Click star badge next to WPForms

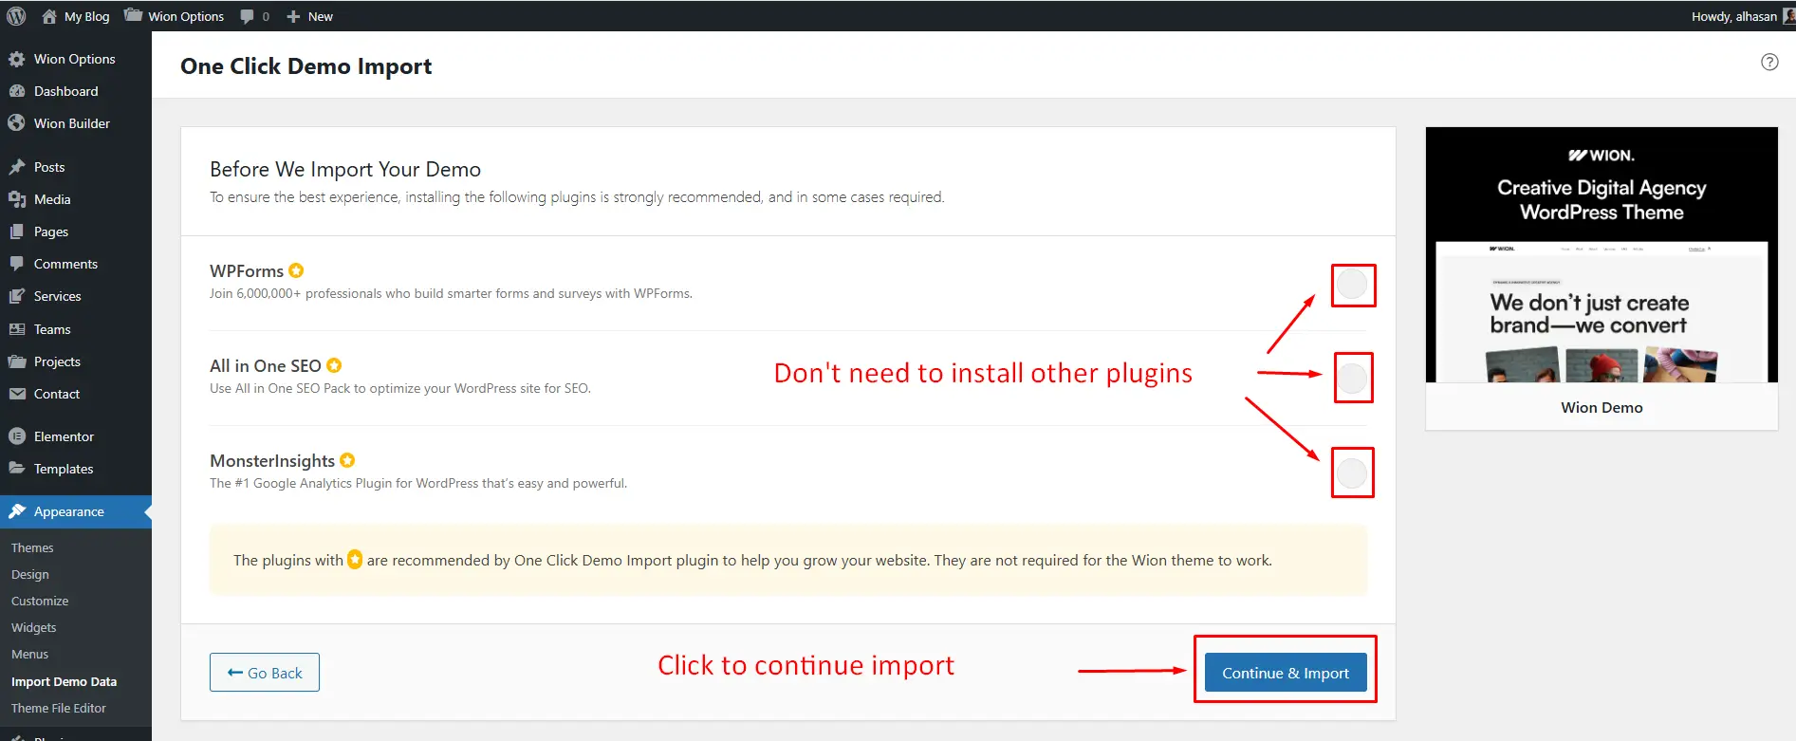pyautogui.click(x=296, y=270)
